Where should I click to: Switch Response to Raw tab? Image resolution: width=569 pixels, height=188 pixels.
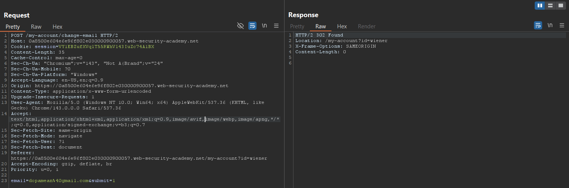pyautogui.click(x=321, y=26)
